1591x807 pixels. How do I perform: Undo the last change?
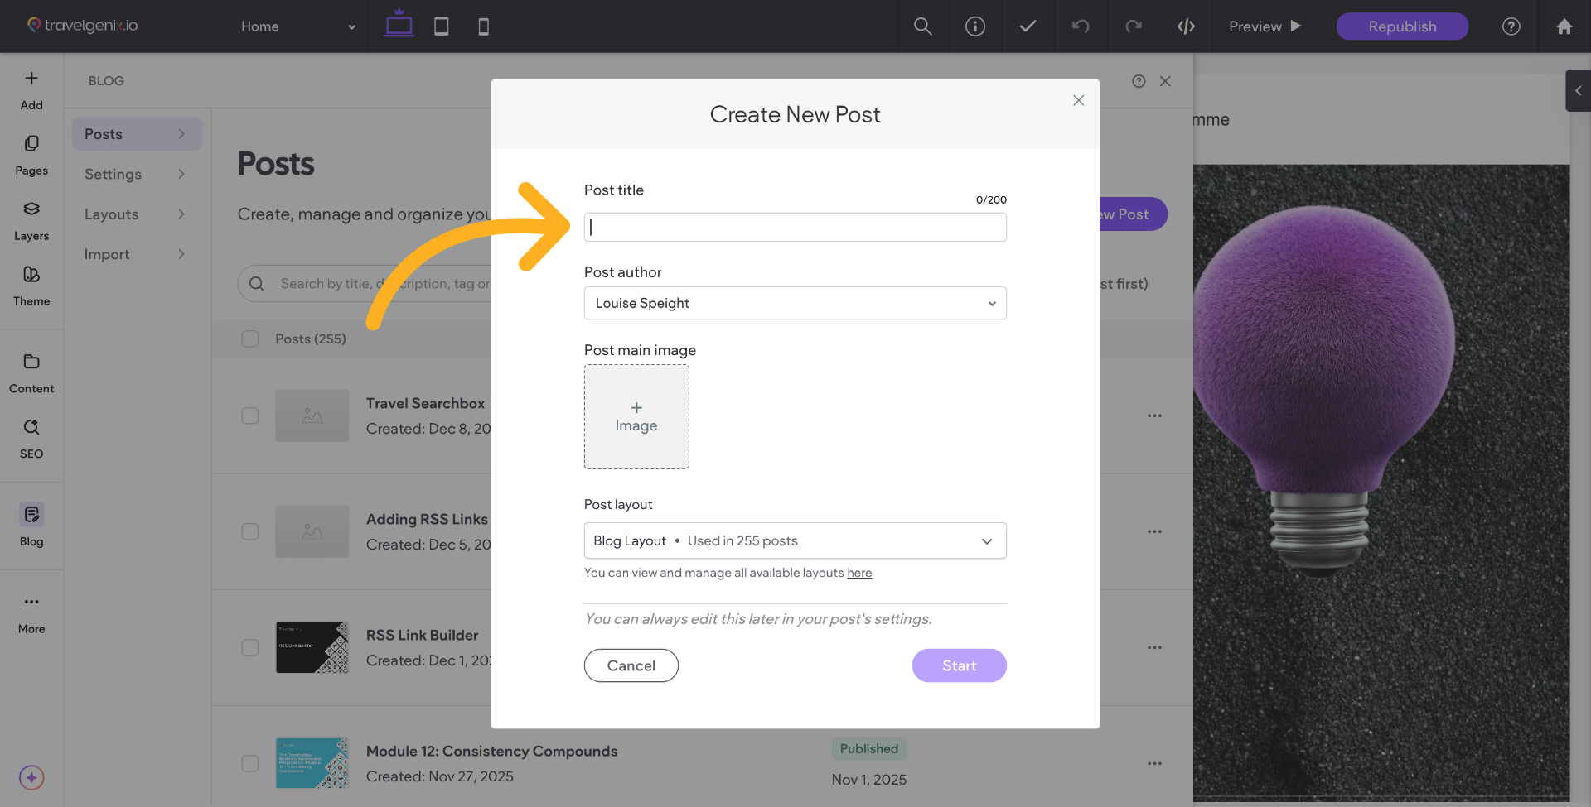tap(1081, 26)
